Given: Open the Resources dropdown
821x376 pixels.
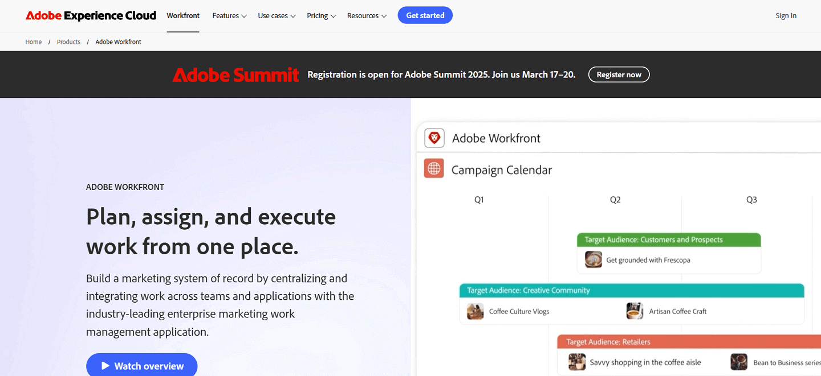Looking at the screenshot, I should 367,15.
